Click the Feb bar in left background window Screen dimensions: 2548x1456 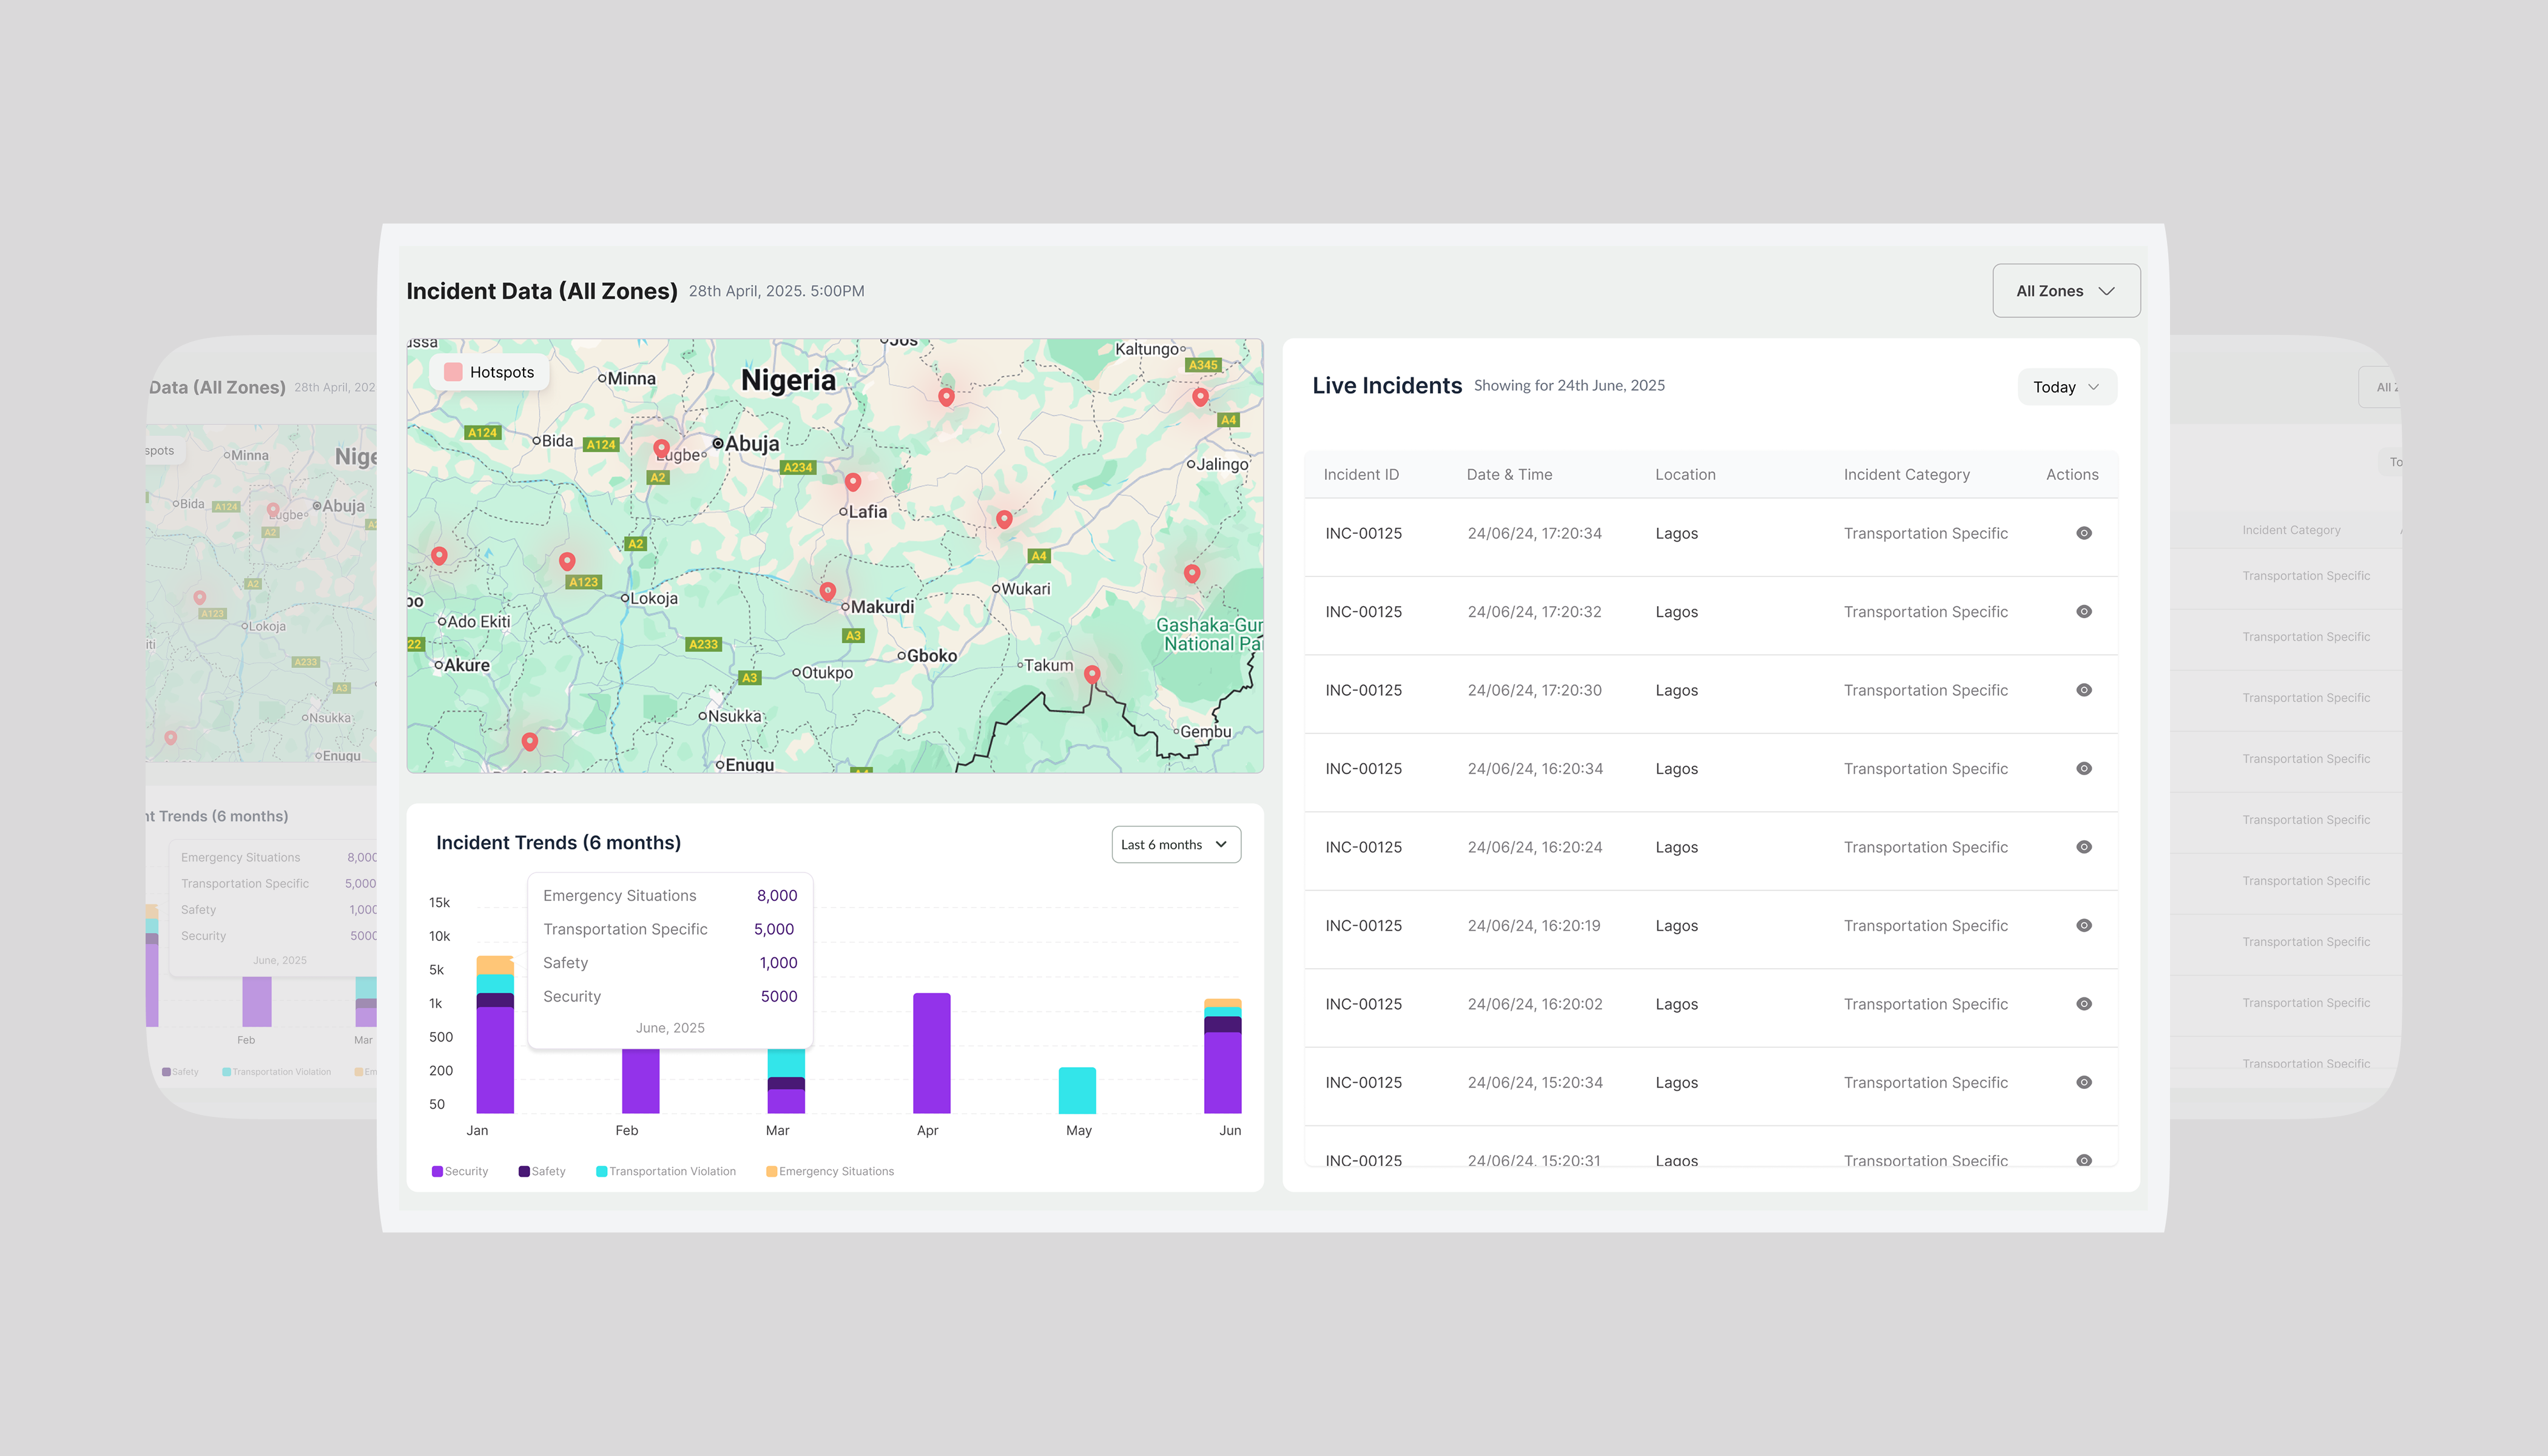[x=257, y=1001]
